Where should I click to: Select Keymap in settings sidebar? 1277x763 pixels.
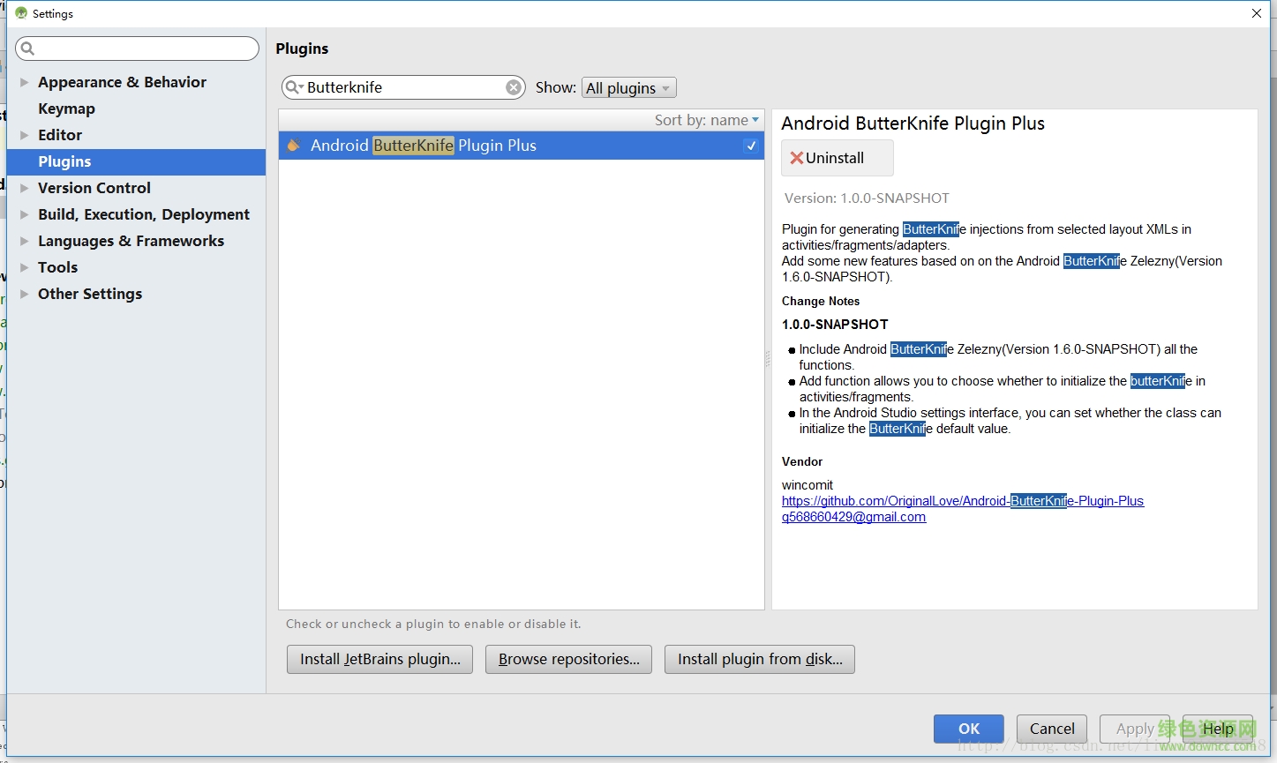click(x=66, y=108)
